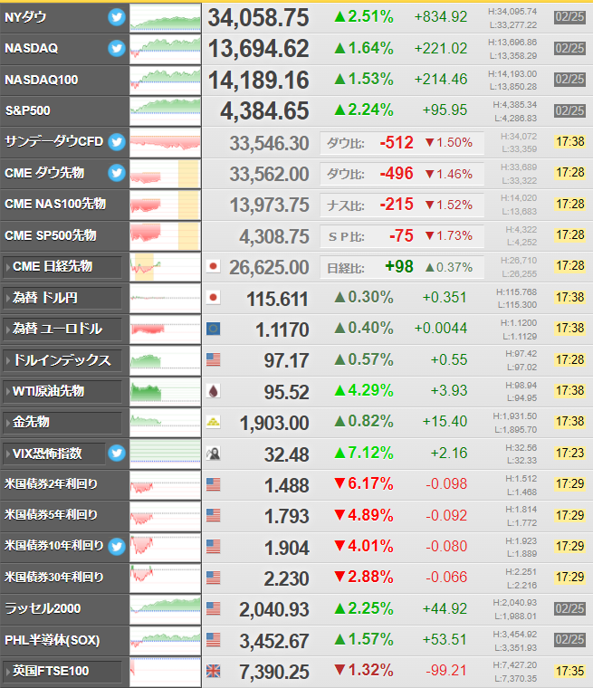Open the CME SP500先物 label

[x=51, y=235]
